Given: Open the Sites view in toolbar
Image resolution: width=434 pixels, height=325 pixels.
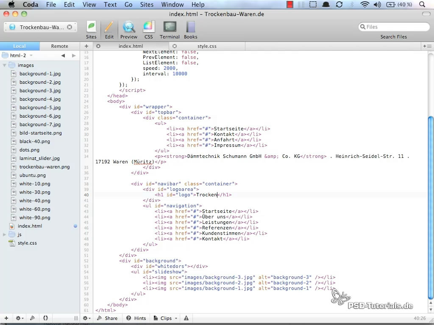Looking at the screenshot, I should 91,30.
